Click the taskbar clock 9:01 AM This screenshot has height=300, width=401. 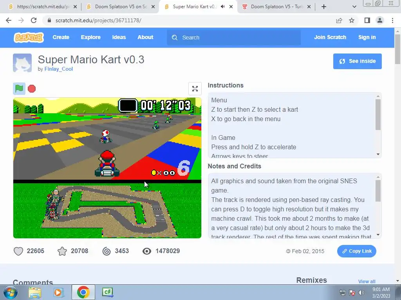click(381, 289)
